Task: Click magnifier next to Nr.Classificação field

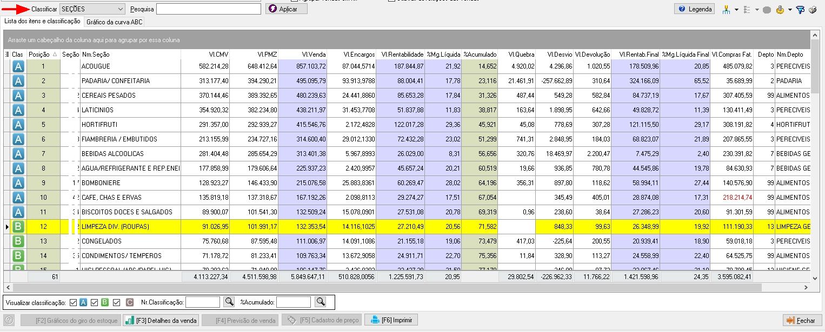Action: (229, 302)
